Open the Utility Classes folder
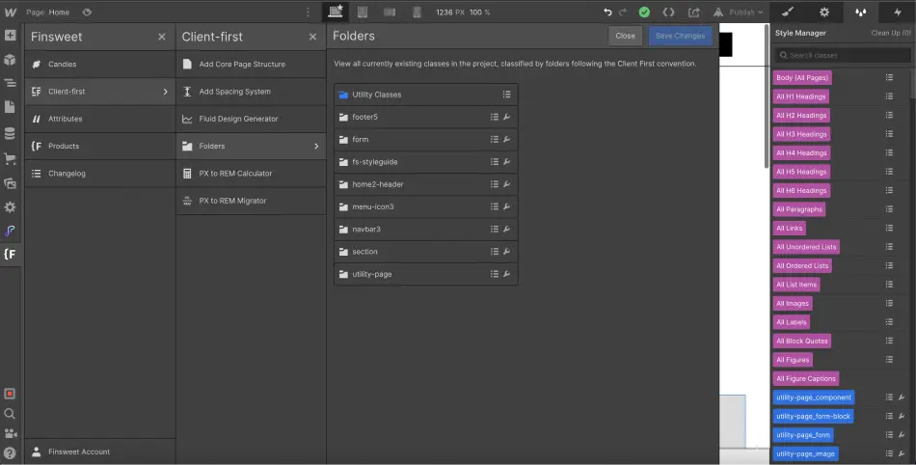The image size is (916, 465). point(426,95)
